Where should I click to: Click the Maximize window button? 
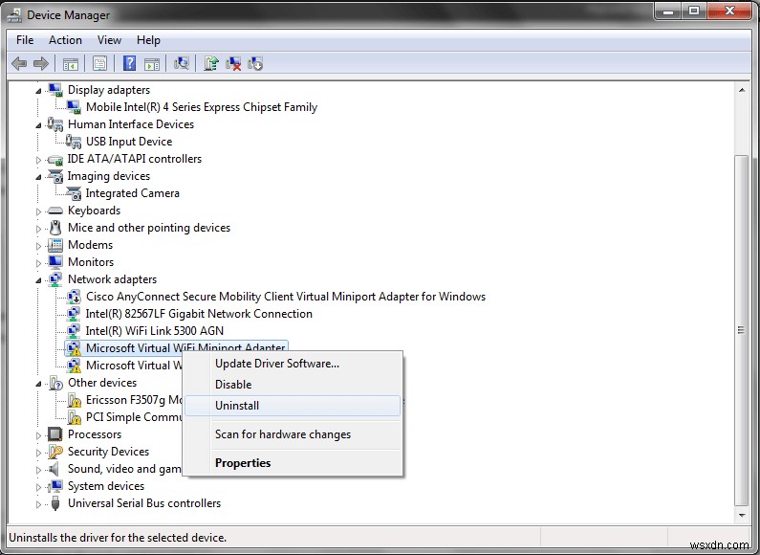click(694, 11)
